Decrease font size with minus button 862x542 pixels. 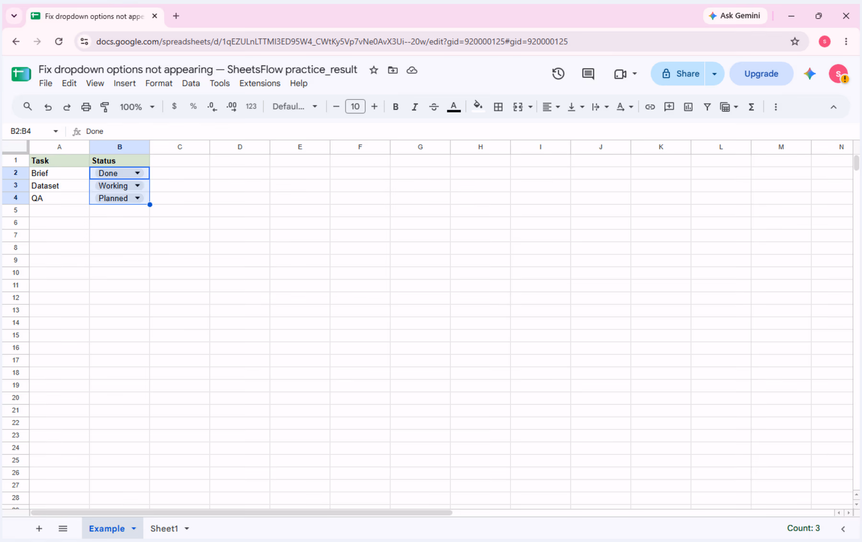336,106
